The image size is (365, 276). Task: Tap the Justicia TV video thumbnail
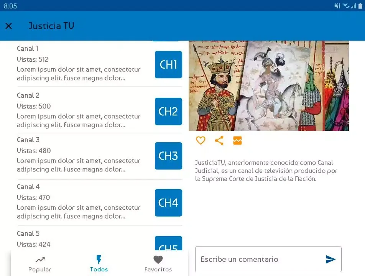click(x=268, y=86)
